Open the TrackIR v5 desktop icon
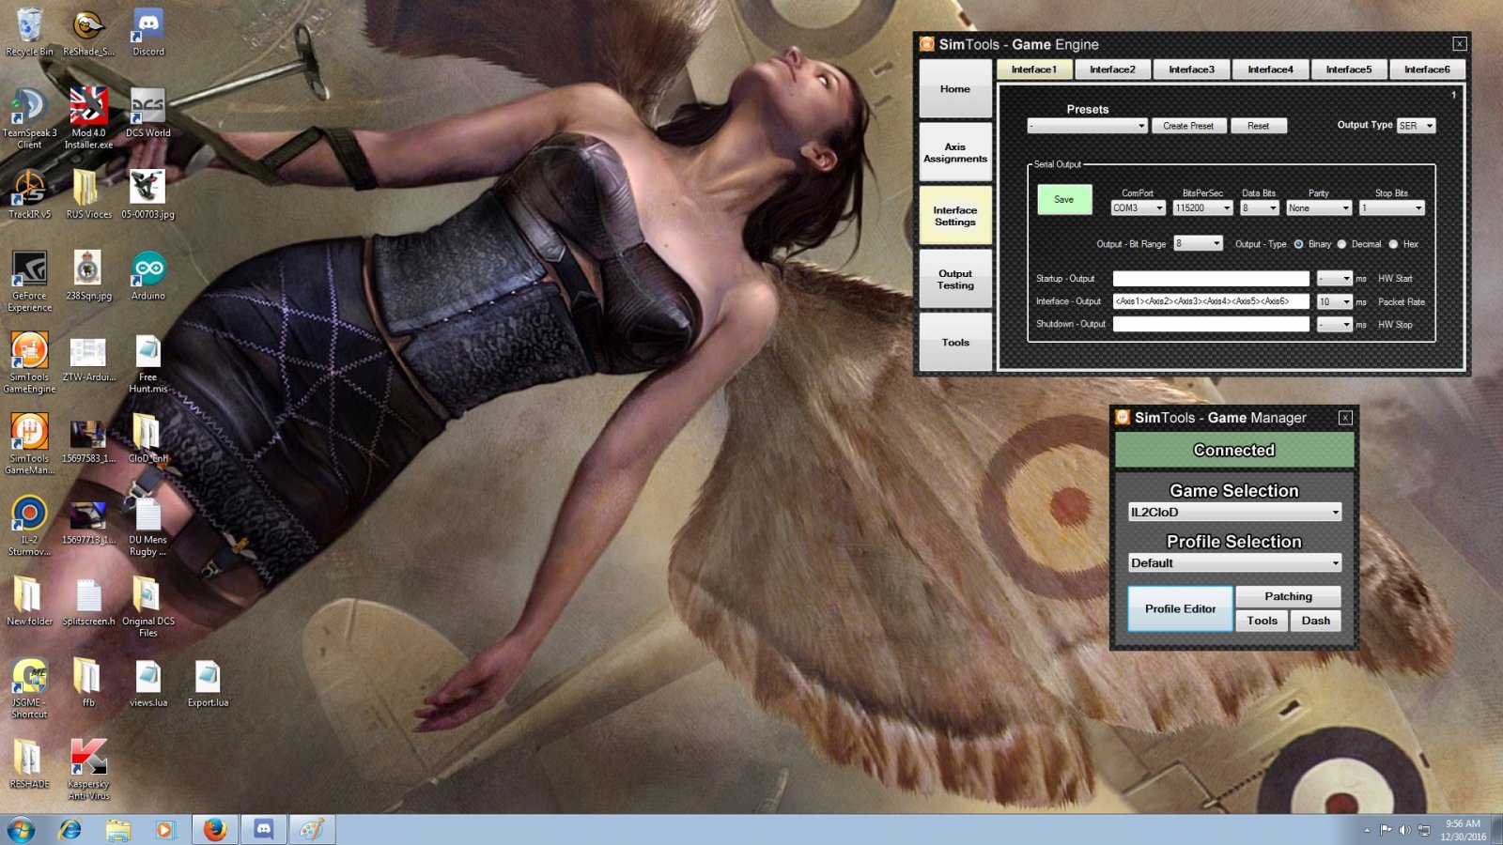The image size is (1503, 845). click(x=29, y=194)
